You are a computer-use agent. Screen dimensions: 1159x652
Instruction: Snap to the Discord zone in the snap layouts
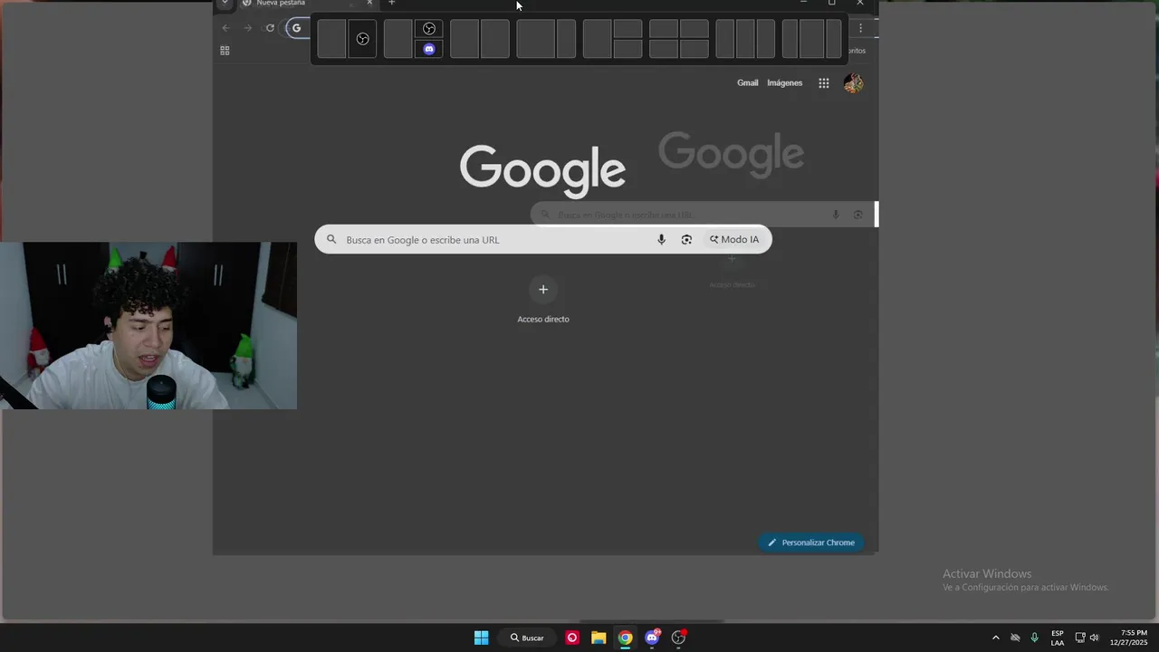429,49
